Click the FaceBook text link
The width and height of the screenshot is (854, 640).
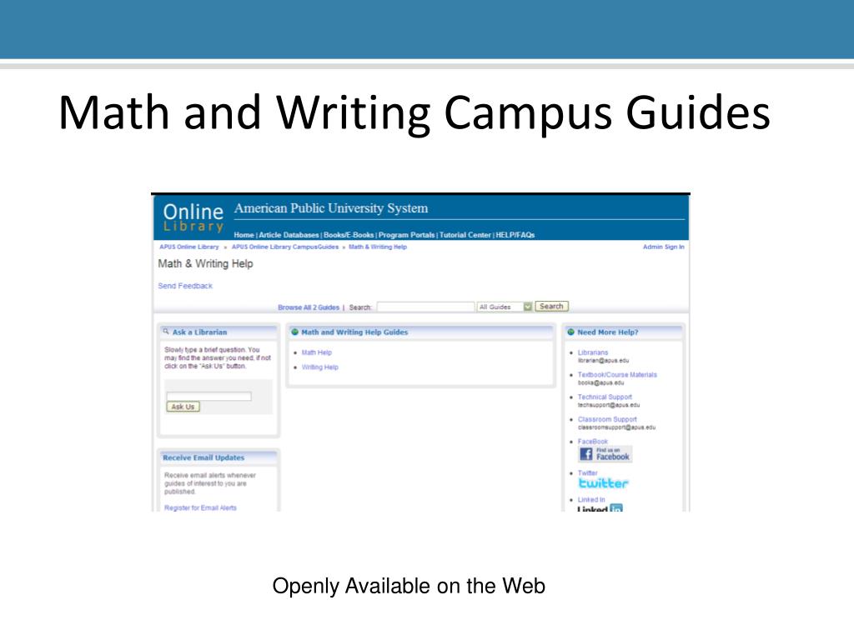pos(593,442)
